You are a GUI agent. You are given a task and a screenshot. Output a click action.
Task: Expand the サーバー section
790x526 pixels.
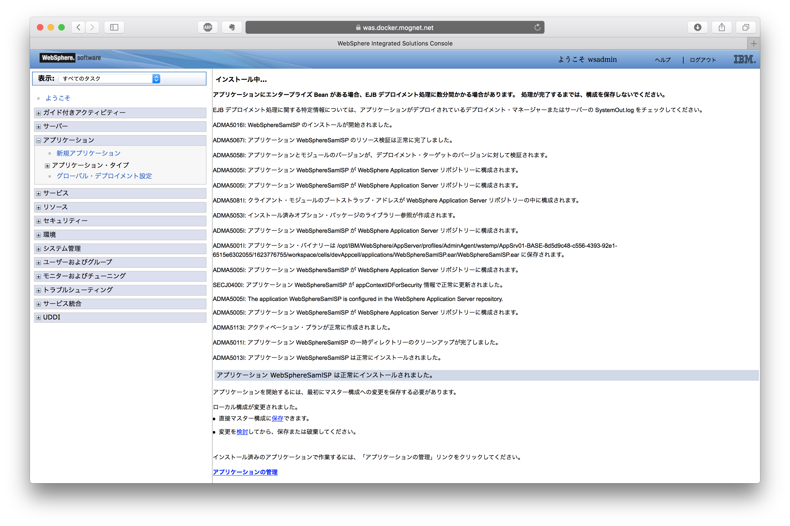[38, 127]
